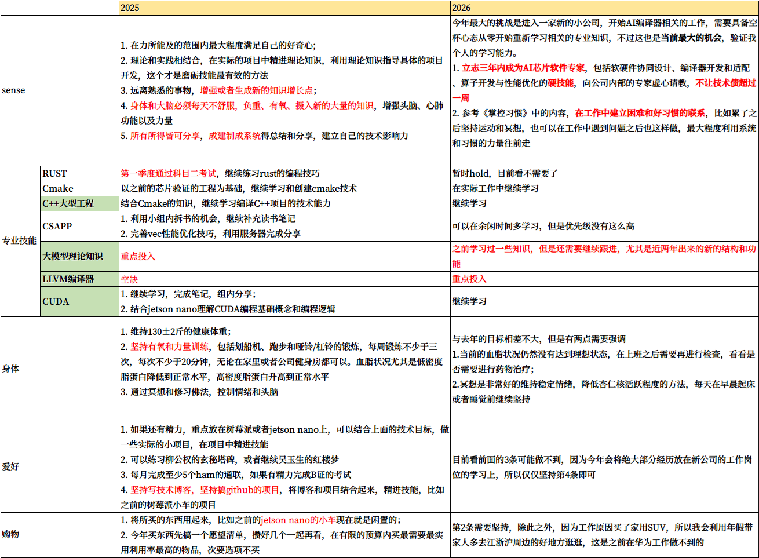Click the green 大模型理论知识 cell

coord(79,256)
